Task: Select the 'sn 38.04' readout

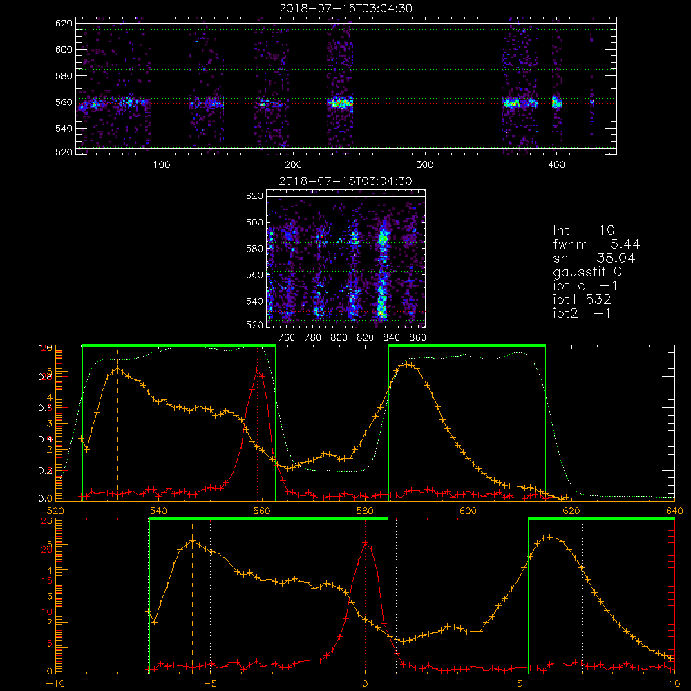Action: click(x=594, y=258)
